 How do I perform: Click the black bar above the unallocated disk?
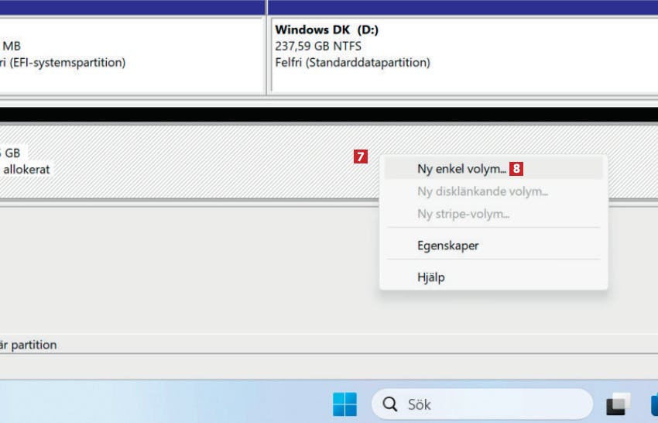pos(329,114)
